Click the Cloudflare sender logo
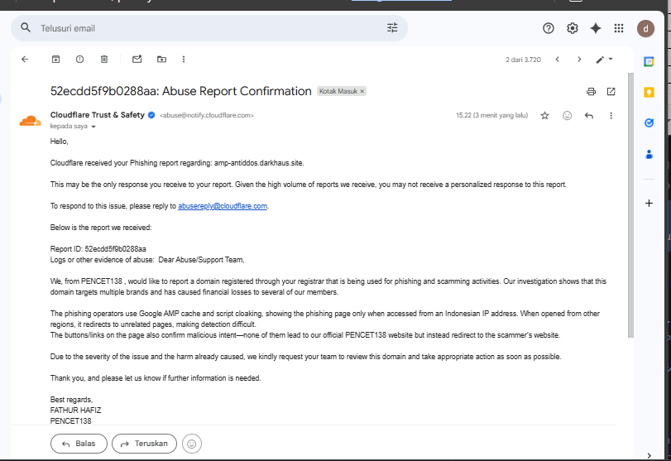671x461 pixels. pos(30,121)
